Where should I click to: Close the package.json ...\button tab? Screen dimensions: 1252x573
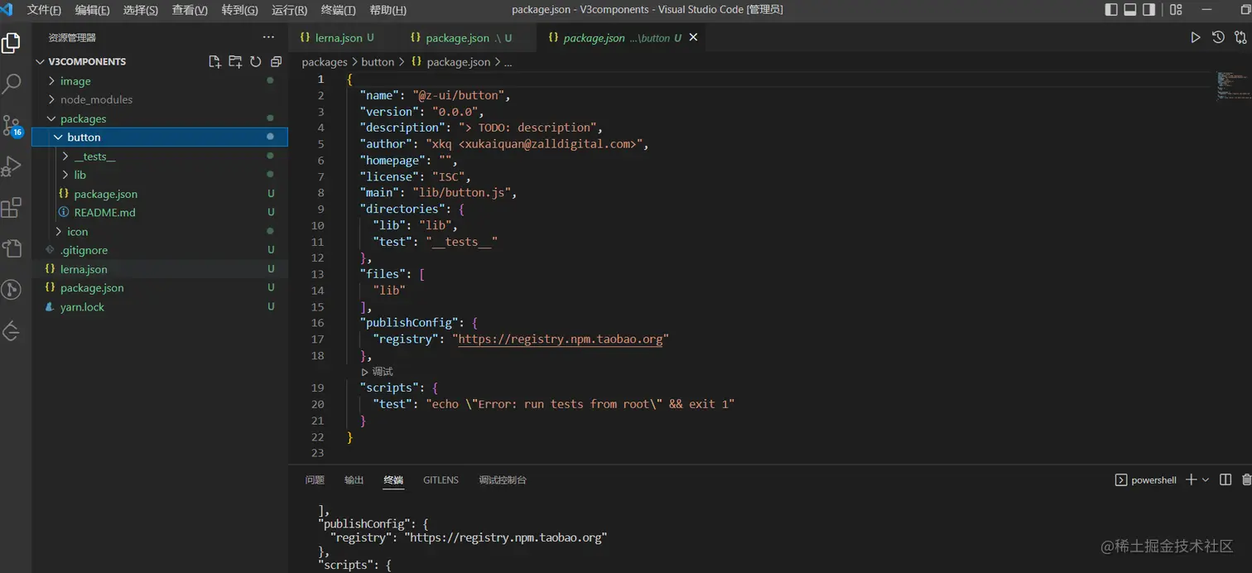tap(693, 37)
